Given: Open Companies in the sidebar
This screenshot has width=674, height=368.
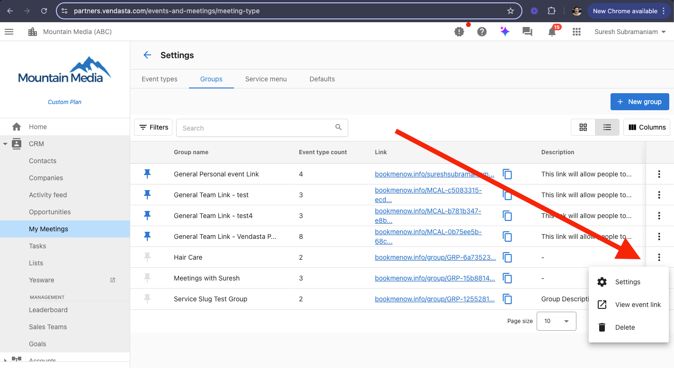Looking at the screenshot, I should point(65,178).
